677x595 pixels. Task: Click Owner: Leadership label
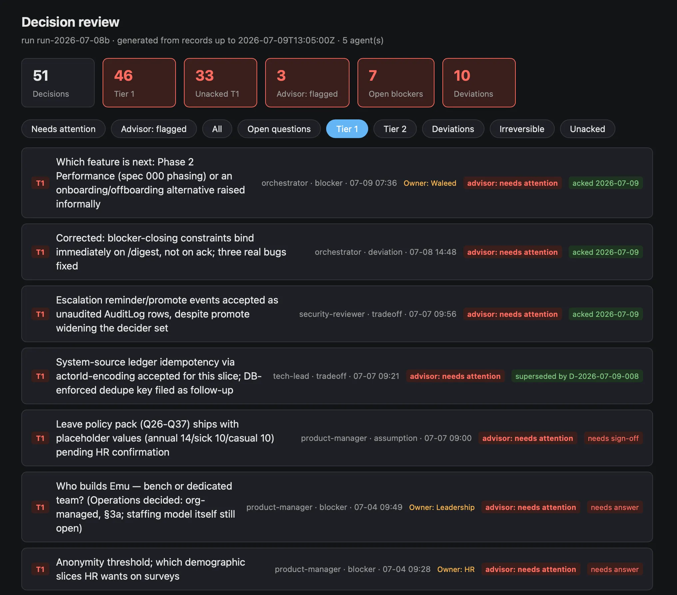(442, 507)
